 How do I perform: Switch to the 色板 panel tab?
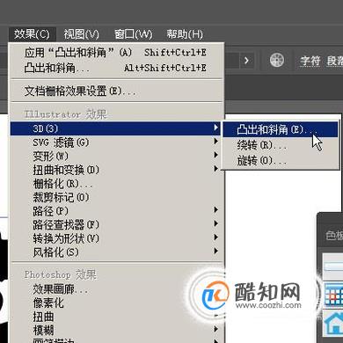334,236
